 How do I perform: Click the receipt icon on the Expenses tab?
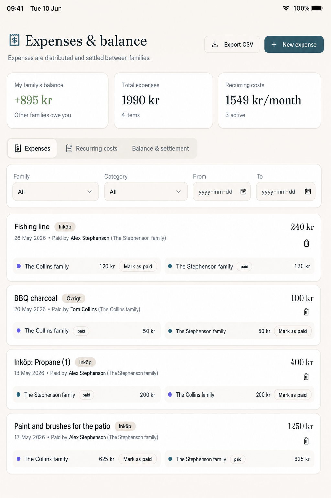click(18, 148)
